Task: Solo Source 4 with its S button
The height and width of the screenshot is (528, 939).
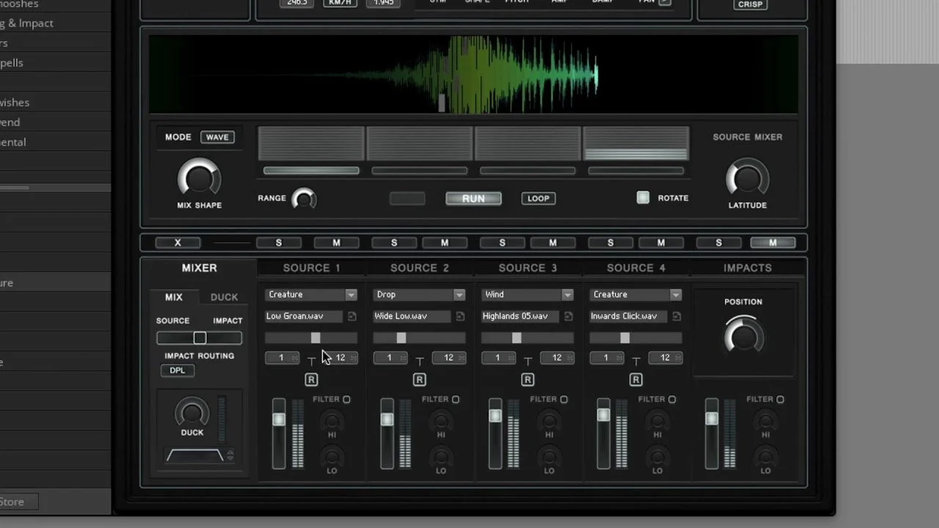Action: (610, 243)
